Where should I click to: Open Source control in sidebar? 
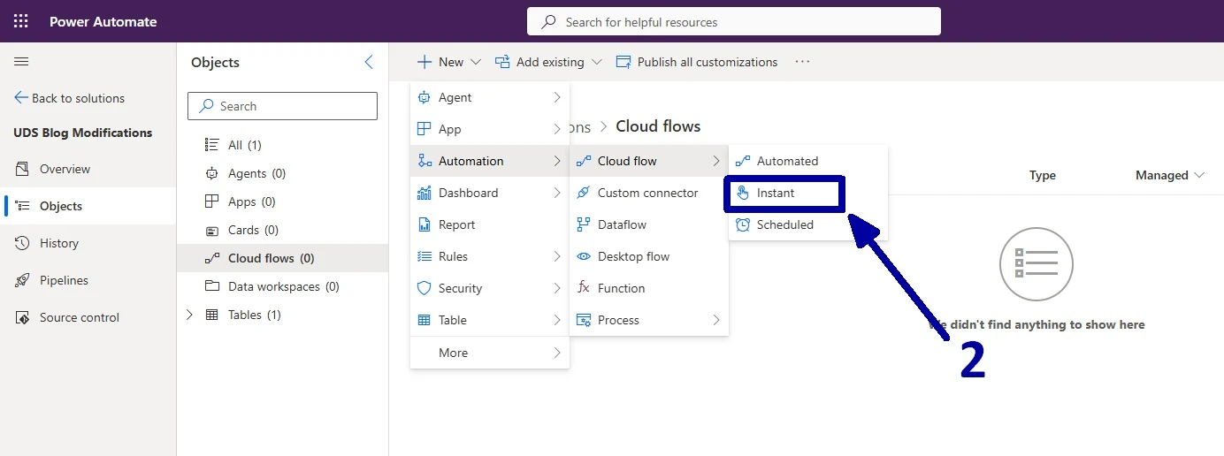tap(79, 317)
